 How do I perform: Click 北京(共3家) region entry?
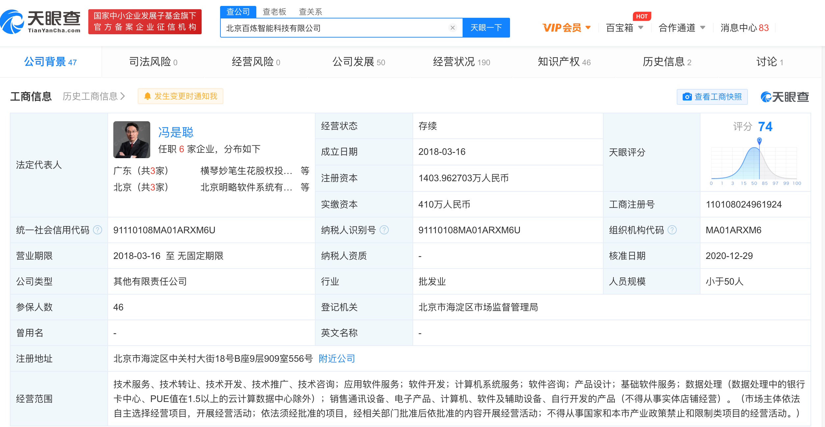click(141, 187)
